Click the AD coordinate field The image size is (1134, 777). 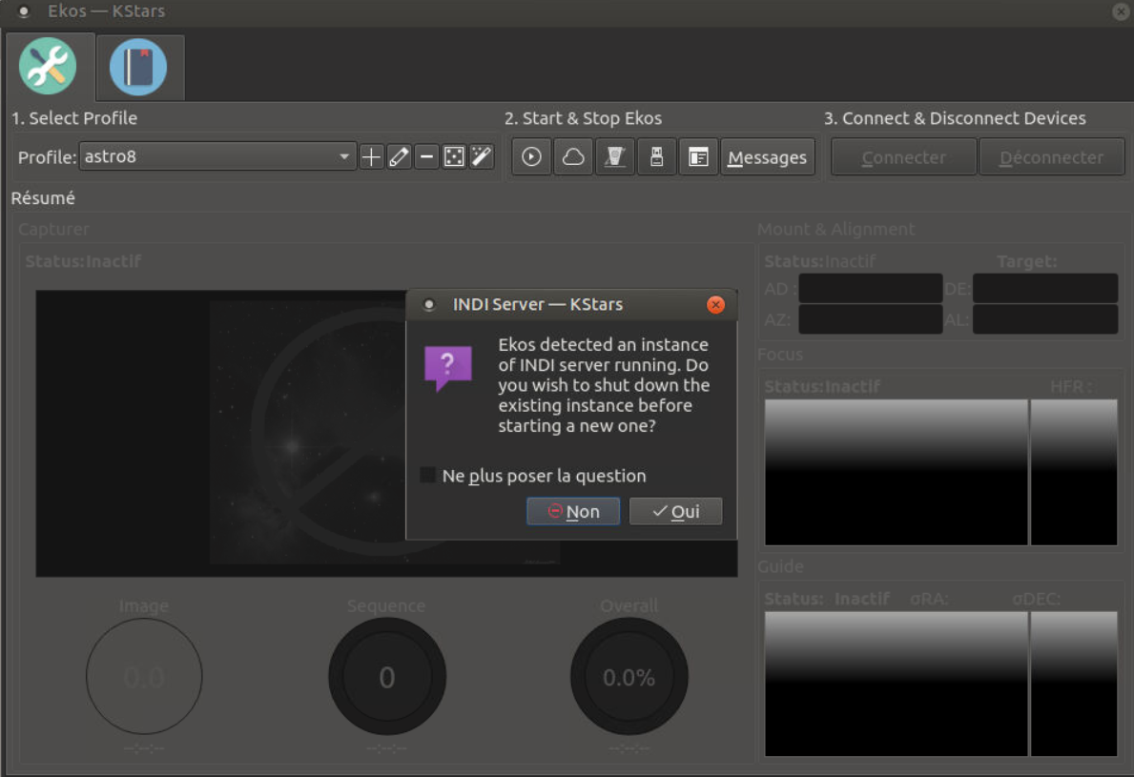[x=870, y=288]
